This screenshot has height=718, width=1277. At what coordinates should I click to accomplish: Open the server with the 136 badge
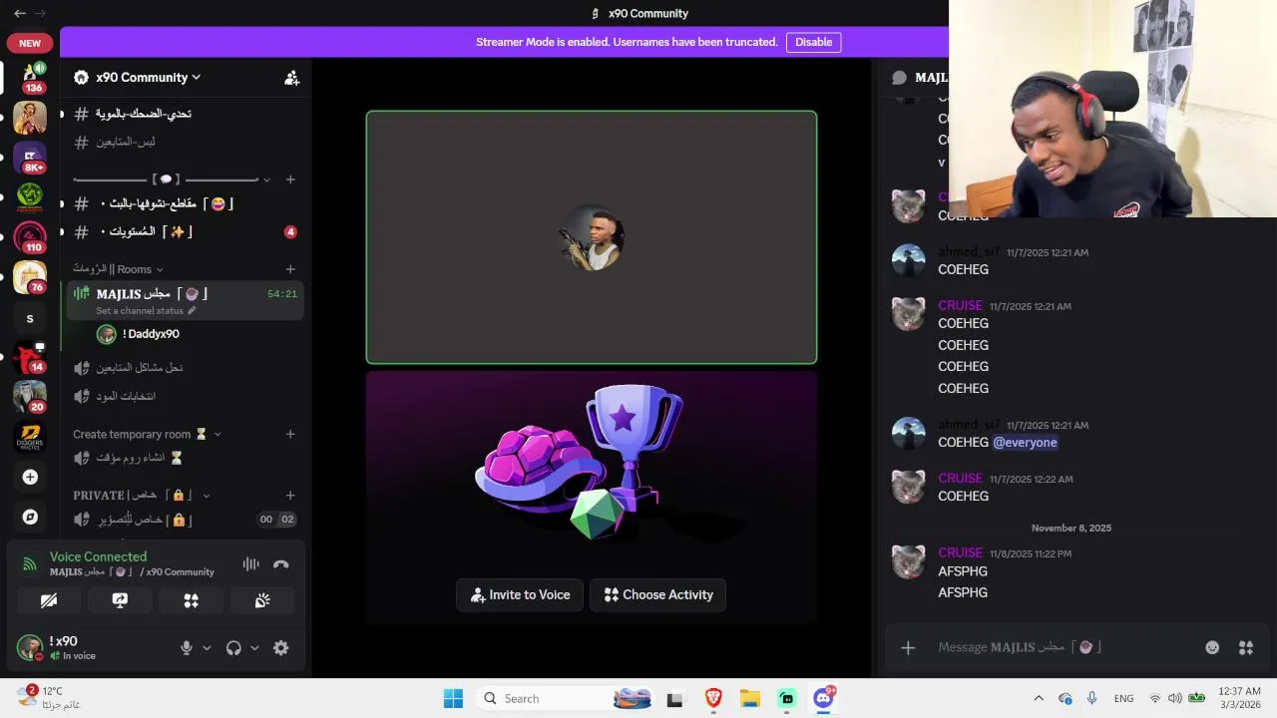(30, 78)
